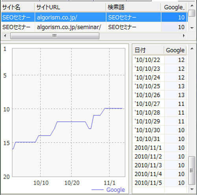Click the horizontal scrollbar thumb
The width and height of the screenshot is (197, 195).
tap(55, 36)
